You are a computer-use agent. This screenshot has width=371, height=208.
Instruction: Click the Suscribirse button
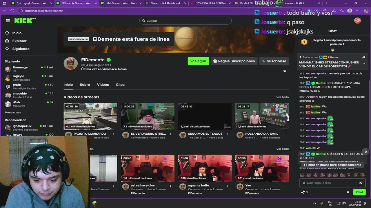tap(274, 61)
